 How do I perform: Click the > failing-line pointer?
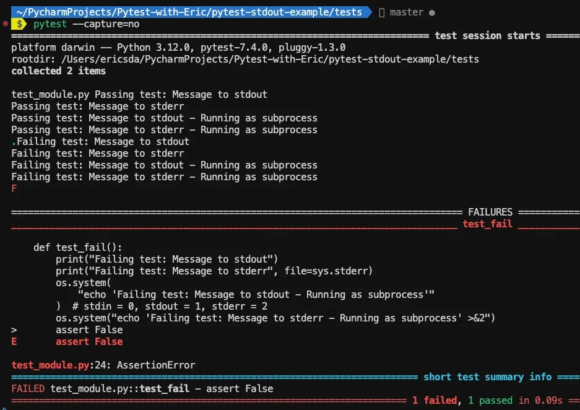point(14,330)
